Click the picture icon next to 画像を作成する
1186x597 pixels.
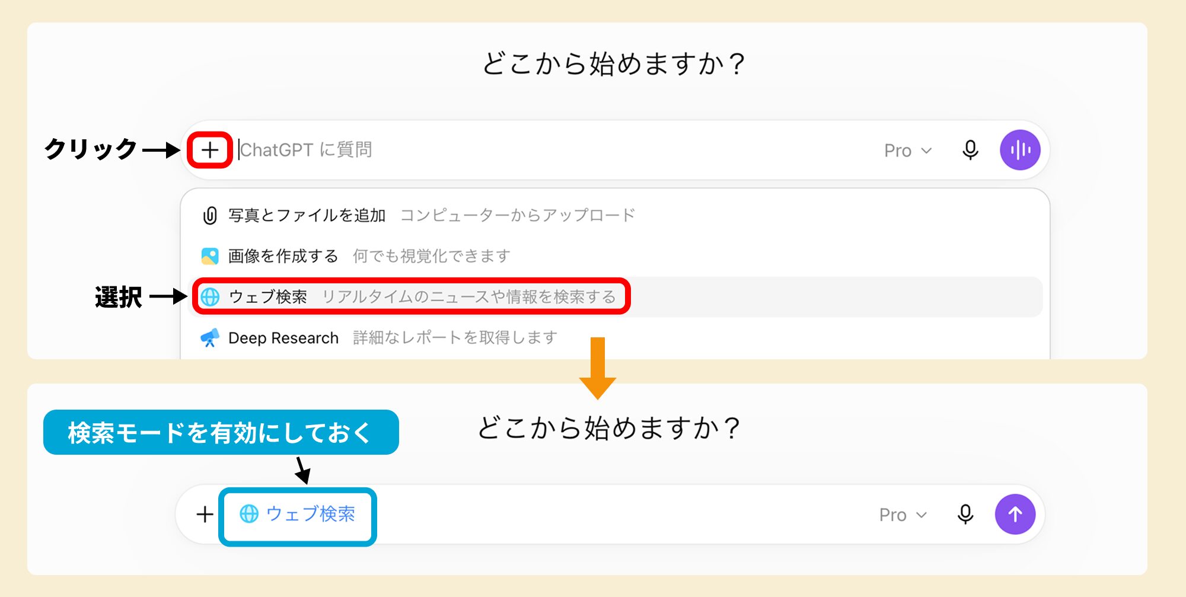click(x=210, y=256)
